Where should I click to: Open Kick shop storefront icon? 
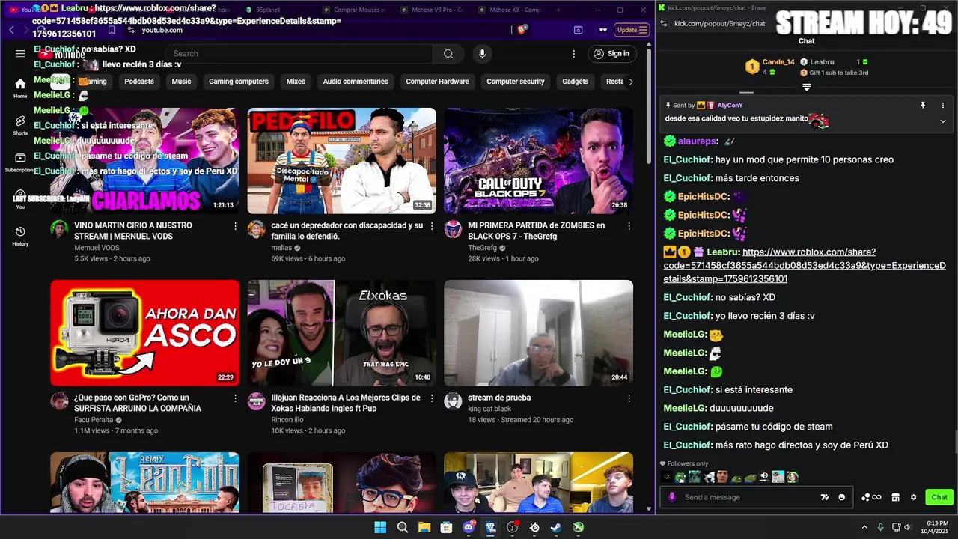tap(895, 497)
